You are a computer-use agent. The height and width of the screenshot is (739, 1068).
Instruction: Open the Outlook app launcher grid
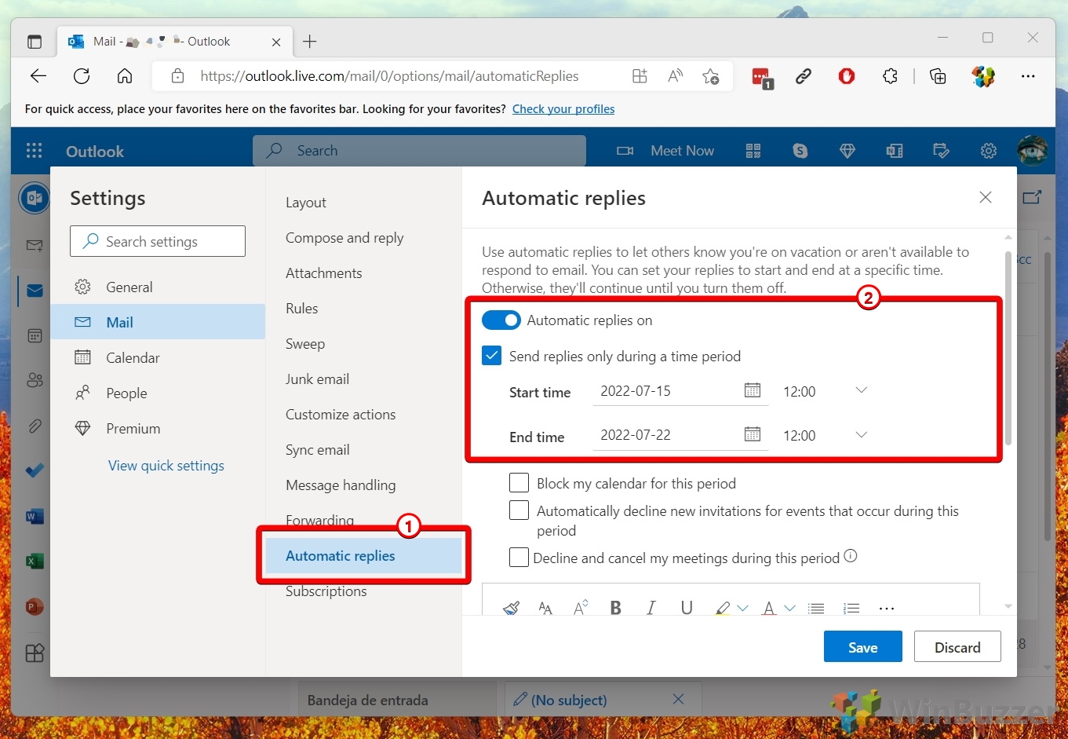coord(34,151)
